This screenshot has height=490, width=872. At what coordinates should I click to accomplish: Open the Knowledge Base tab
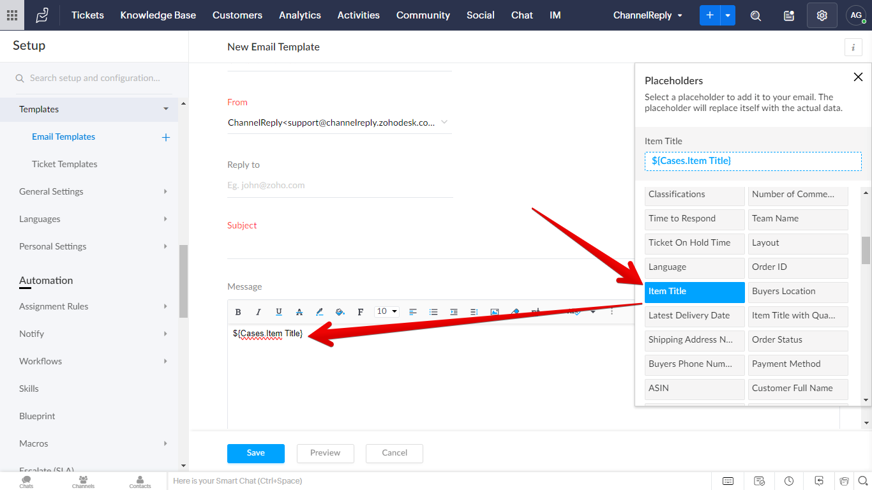[158, 15]
